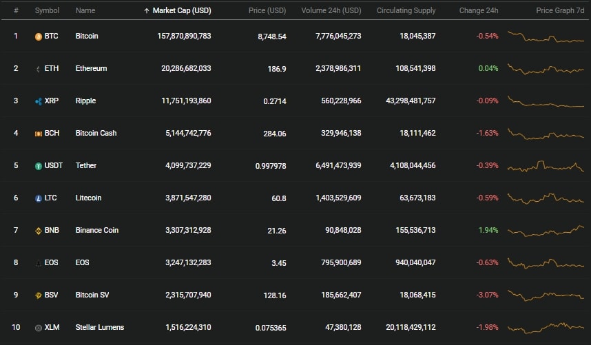Image resolution: width=591 pixels, height=345 pixels.
Task: Toggle sort arrow beside Market Cap header
Action: click(x=147, y=11)
